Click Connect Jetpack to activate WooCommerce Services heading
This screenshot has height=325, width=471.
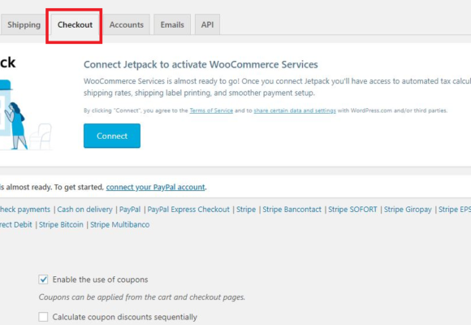coord(201,65)
